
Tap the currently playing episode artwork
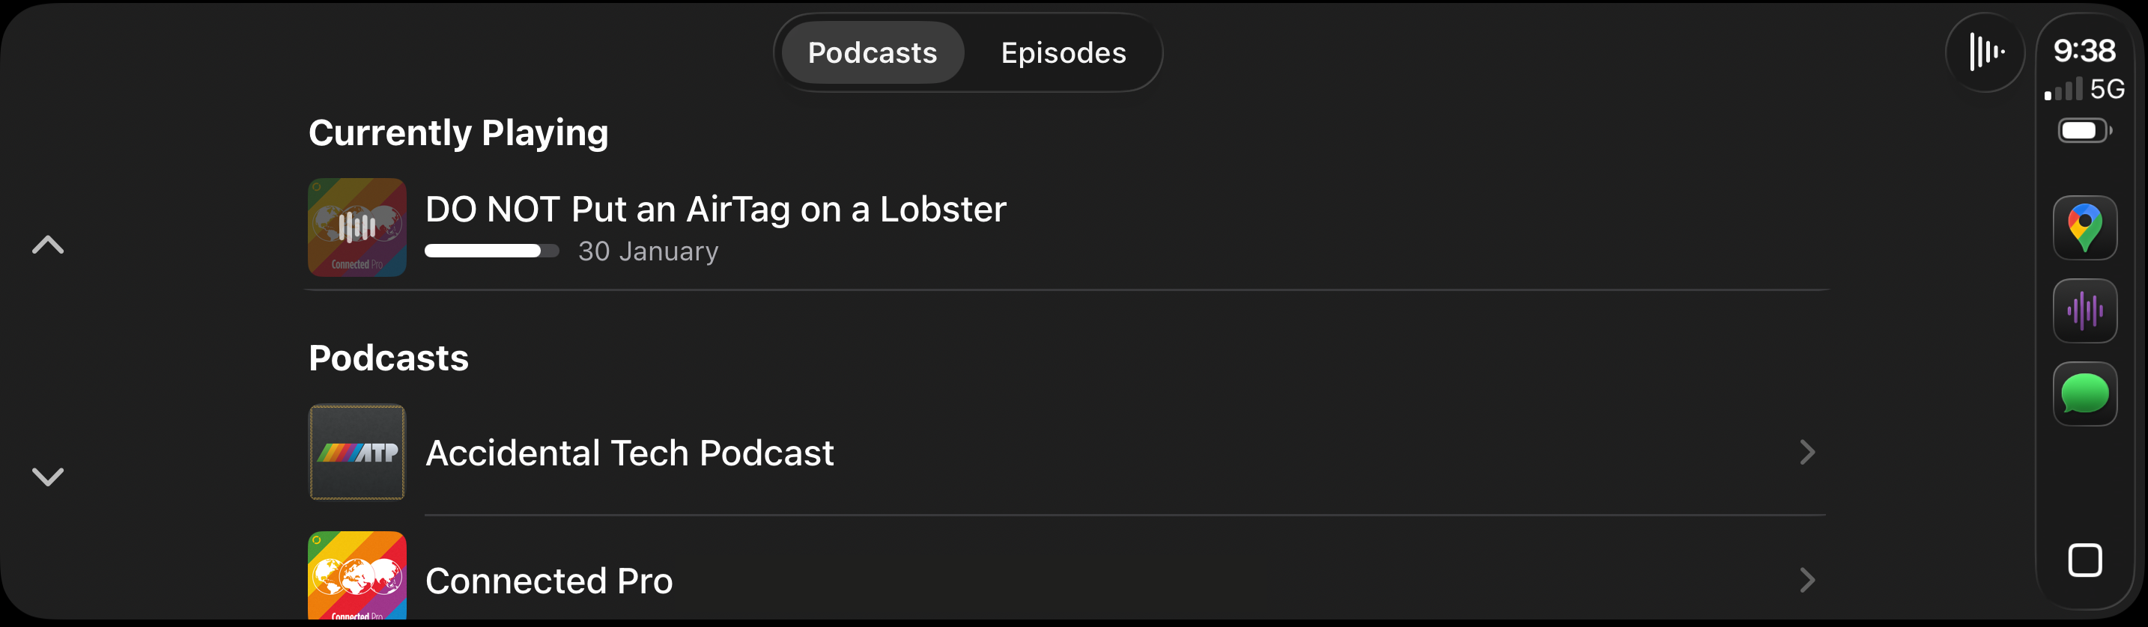tap(357, 227)
